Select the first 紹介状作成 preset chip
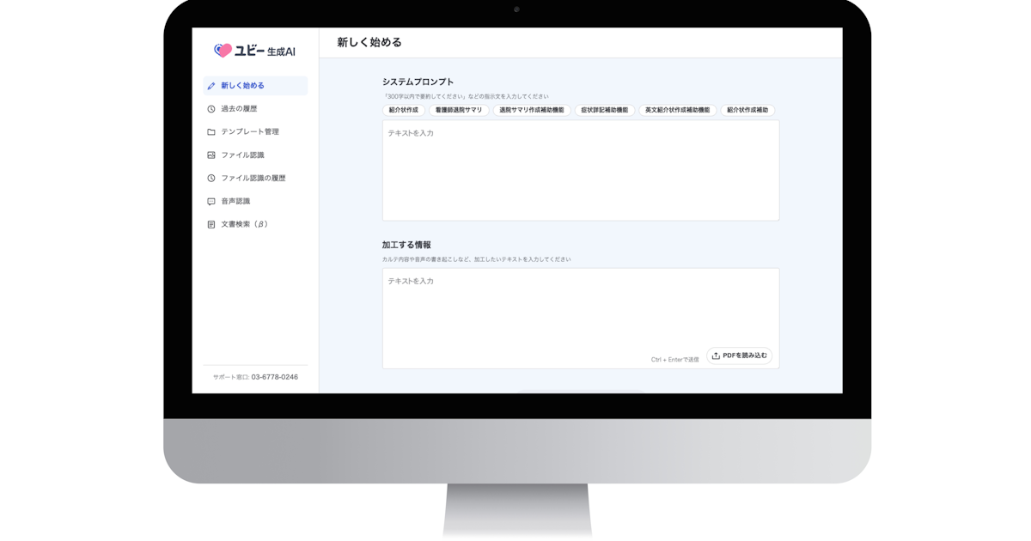 coord(404,111)
